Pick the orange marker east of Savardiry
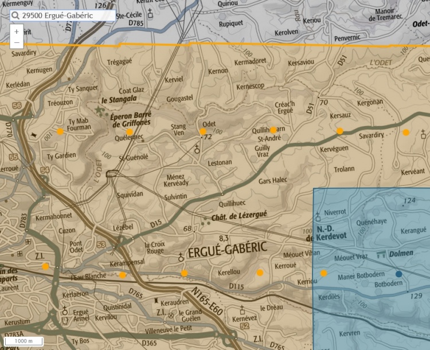 (406, 132)
